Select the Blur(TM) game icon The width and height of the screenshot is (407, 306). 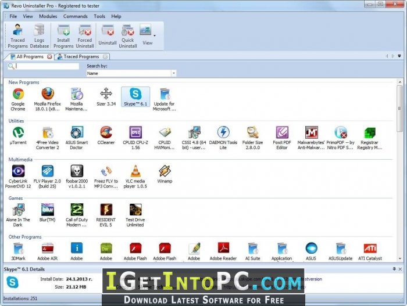[x=48, y=213]
